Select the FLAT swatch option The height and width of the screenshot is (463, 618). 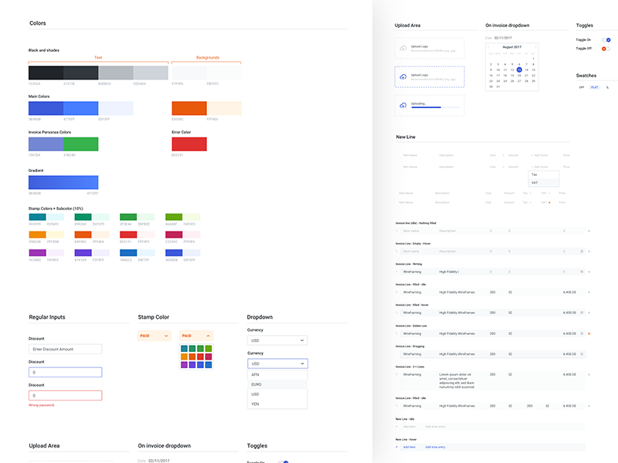click(x=594, y=87)
